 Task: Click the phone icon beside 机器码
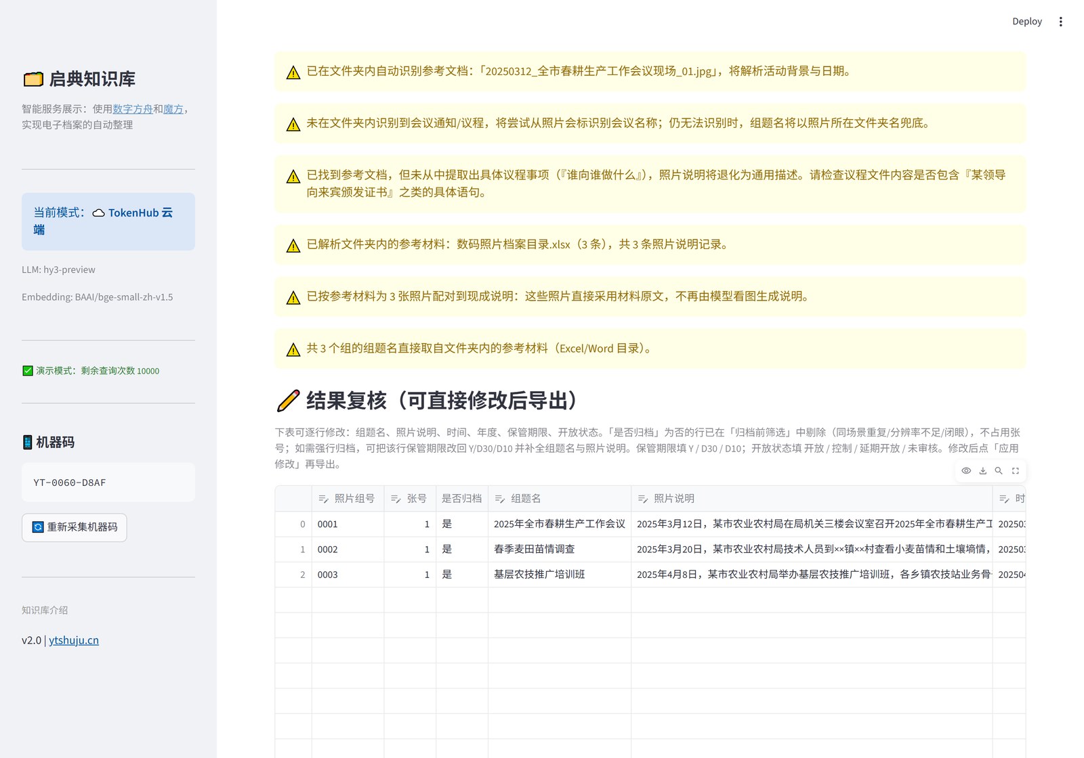pyautogui.click(x=28, y=442)
